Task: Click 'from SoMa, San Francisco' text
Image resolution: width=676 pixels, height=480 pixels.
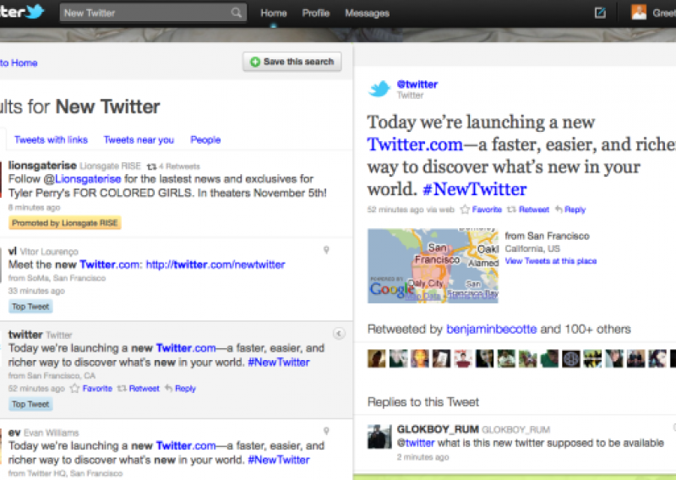Action: [x=57, y=278]
